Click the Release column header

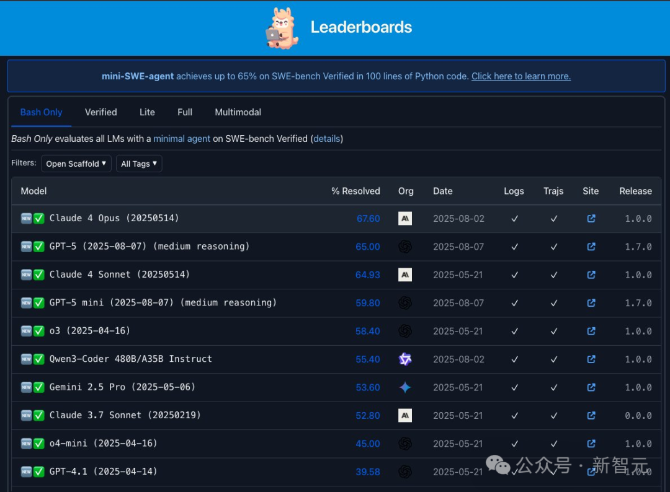pyautogui.click(x=635, y=191)
